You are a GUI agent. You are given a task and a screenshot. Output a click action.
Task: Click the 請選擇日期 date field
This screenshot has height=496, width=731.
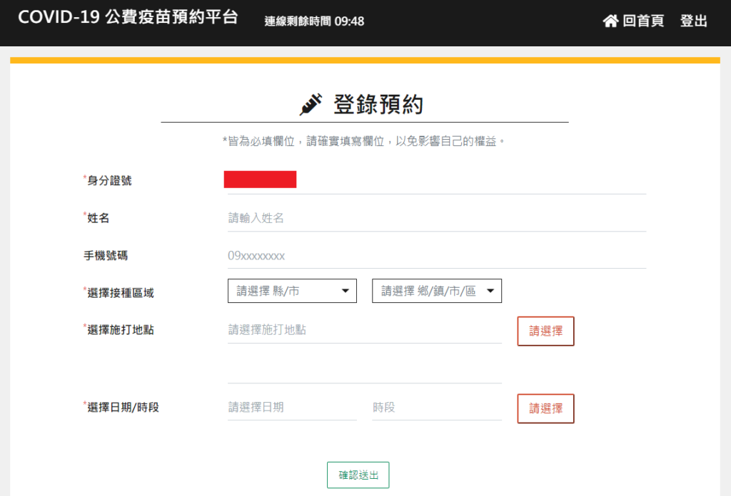point(291,408)
